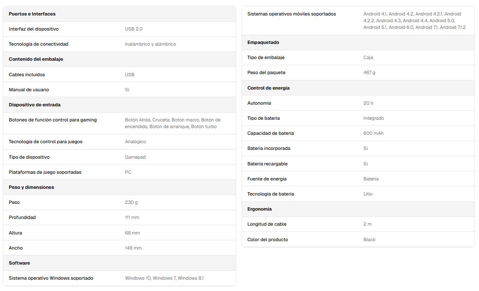Select the USB 2.0 interface value

coord(134,29)
